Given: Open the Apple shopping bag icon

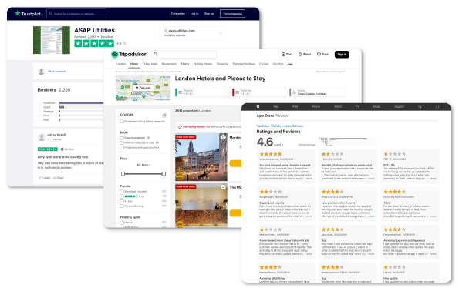Looking at the screenshot, I should click(x=437, y=106).
